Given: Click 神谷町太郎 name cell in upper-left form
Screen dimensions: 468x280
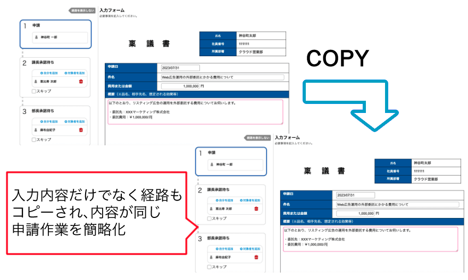Looking at the screenshot, I should click(x=261, y=36).
